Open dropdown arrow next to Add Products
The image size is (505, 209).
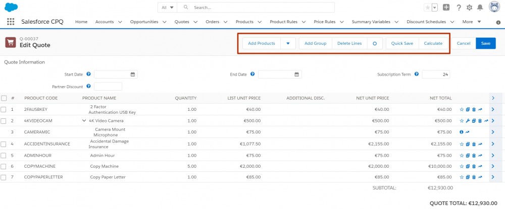point(288,43)
